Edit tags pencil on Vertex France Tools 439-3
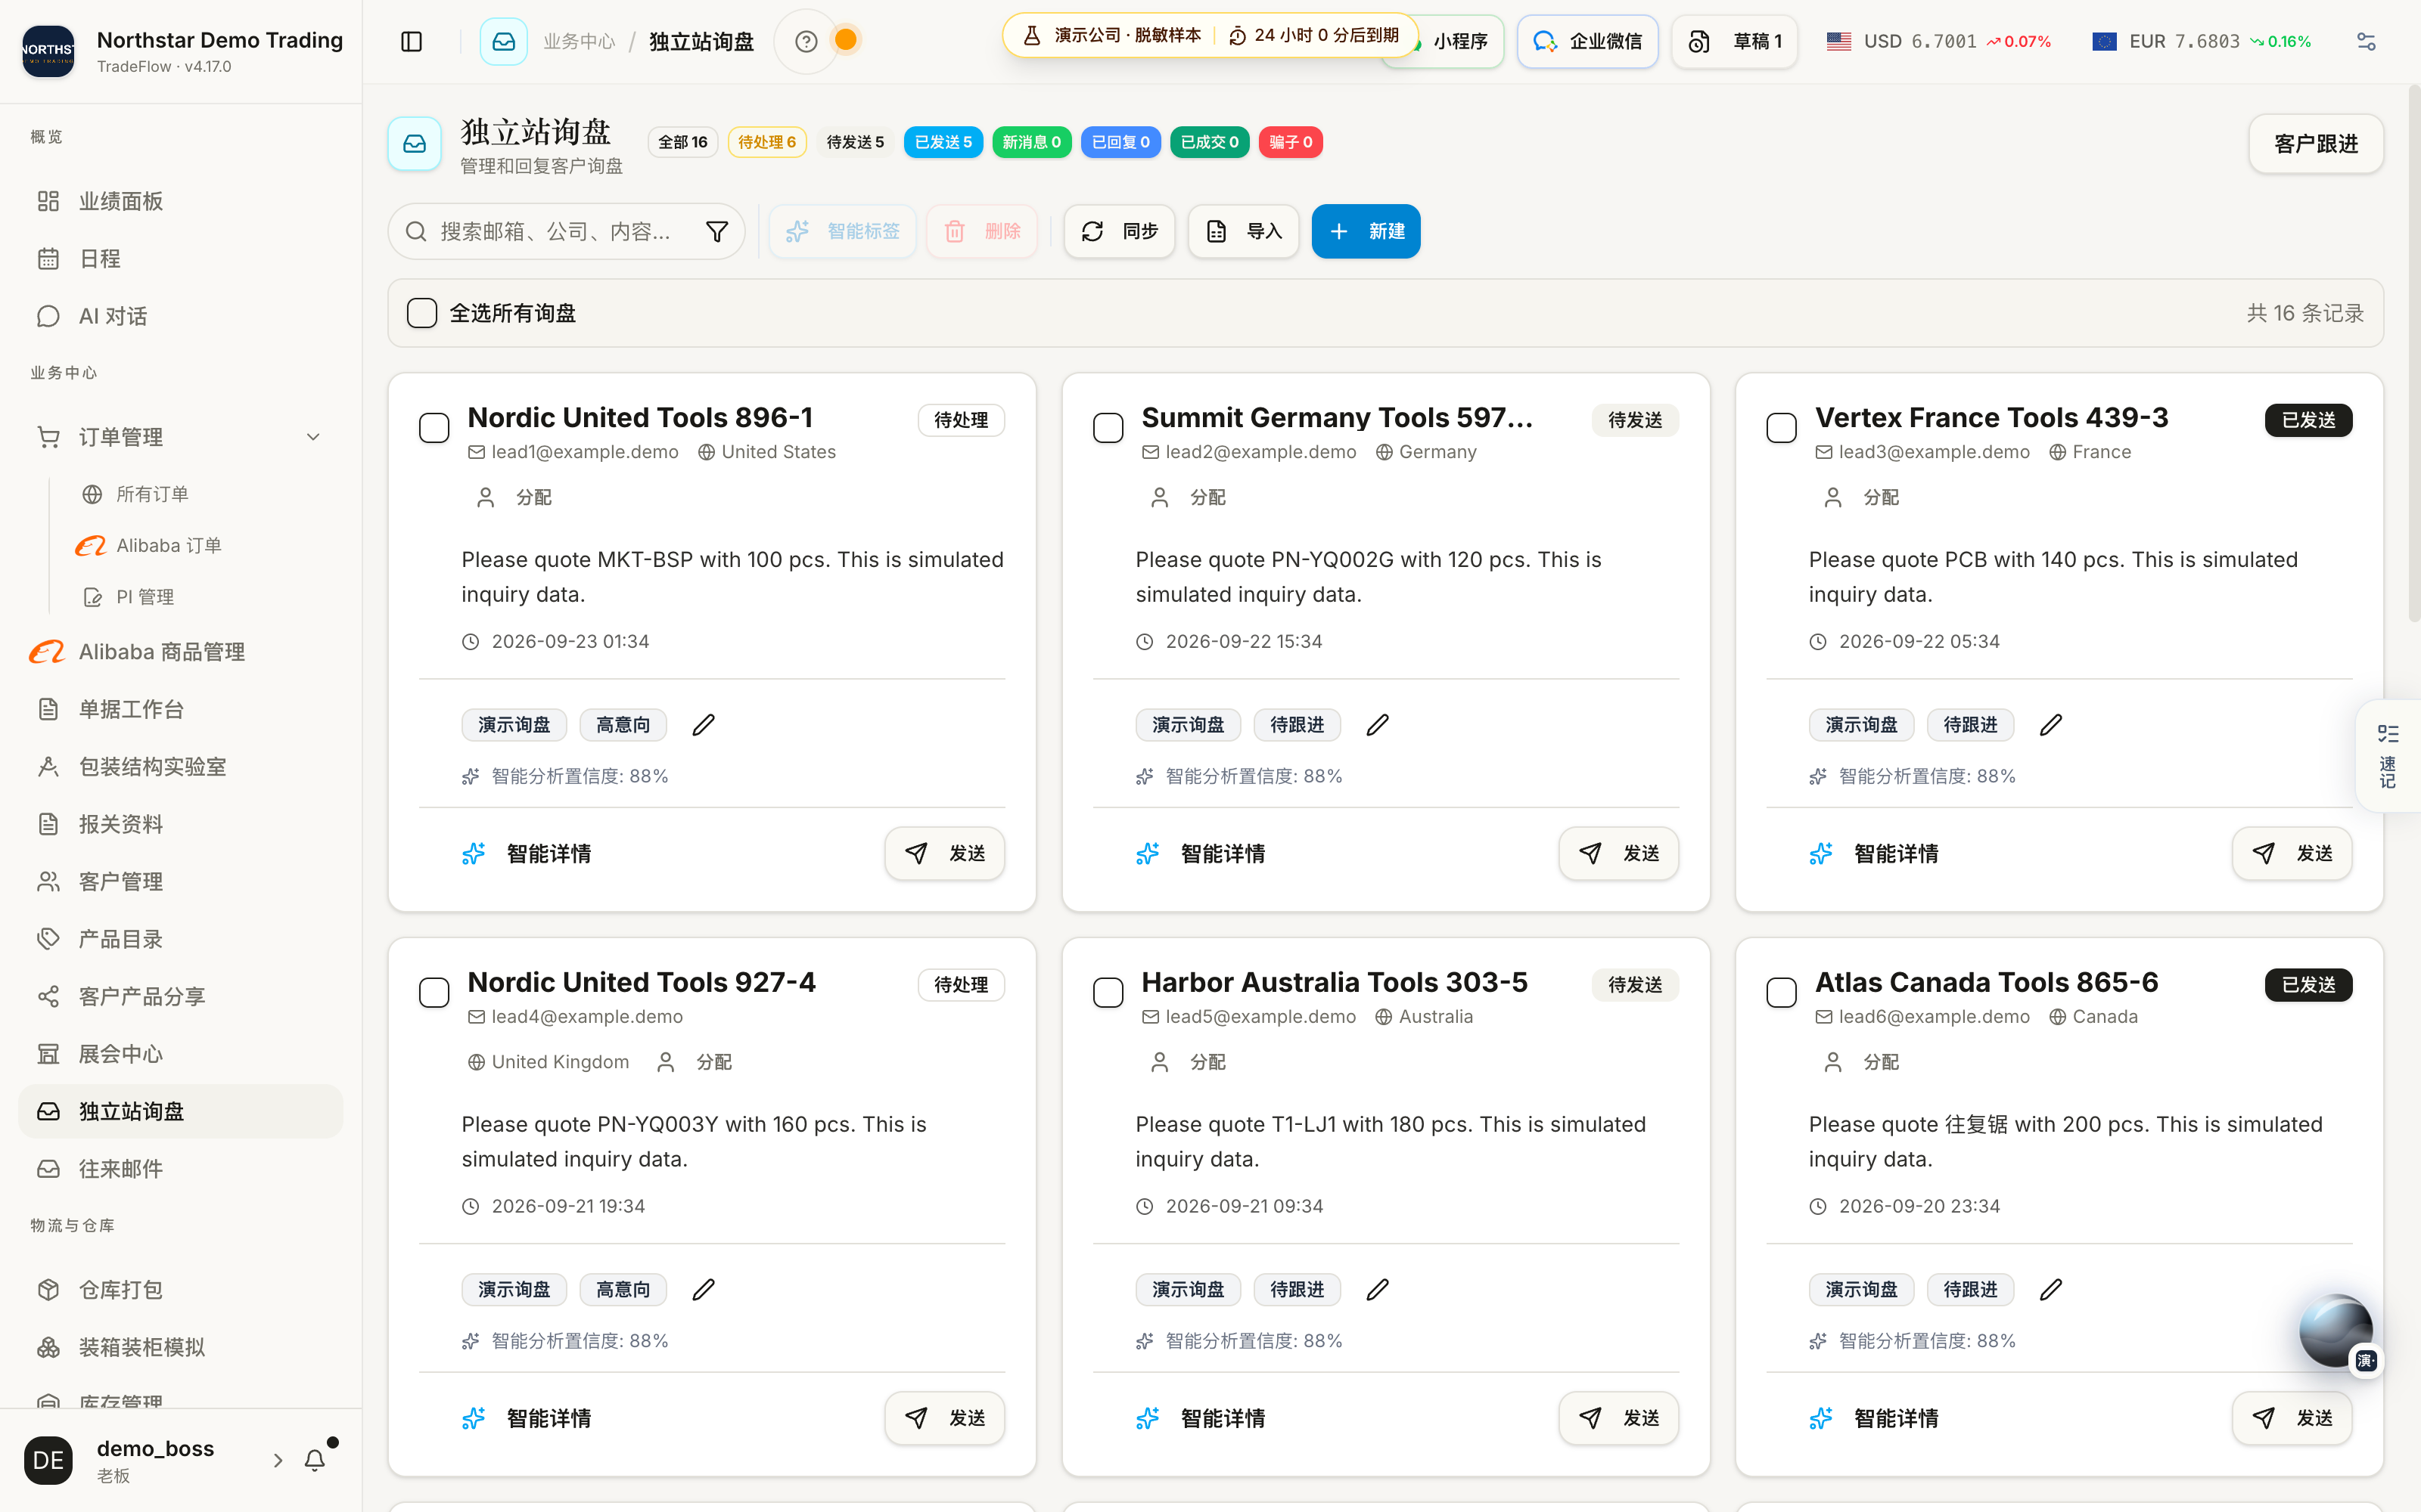 2051,725
